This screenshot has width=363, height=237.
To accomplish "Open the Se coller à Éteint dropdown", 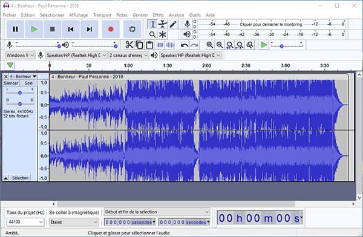I will coord(74,222).
